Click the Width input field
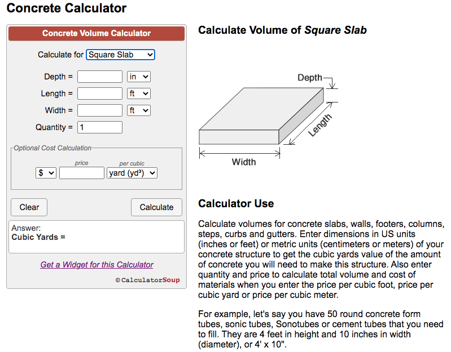Image resolution: width=451 pixels, height=352 pixels. 100,110
